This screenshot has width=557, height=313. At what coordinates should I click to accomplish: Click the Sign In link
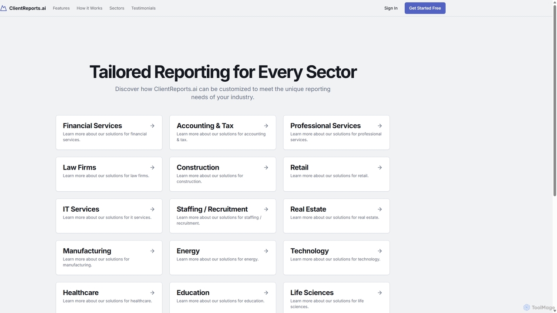391,8
